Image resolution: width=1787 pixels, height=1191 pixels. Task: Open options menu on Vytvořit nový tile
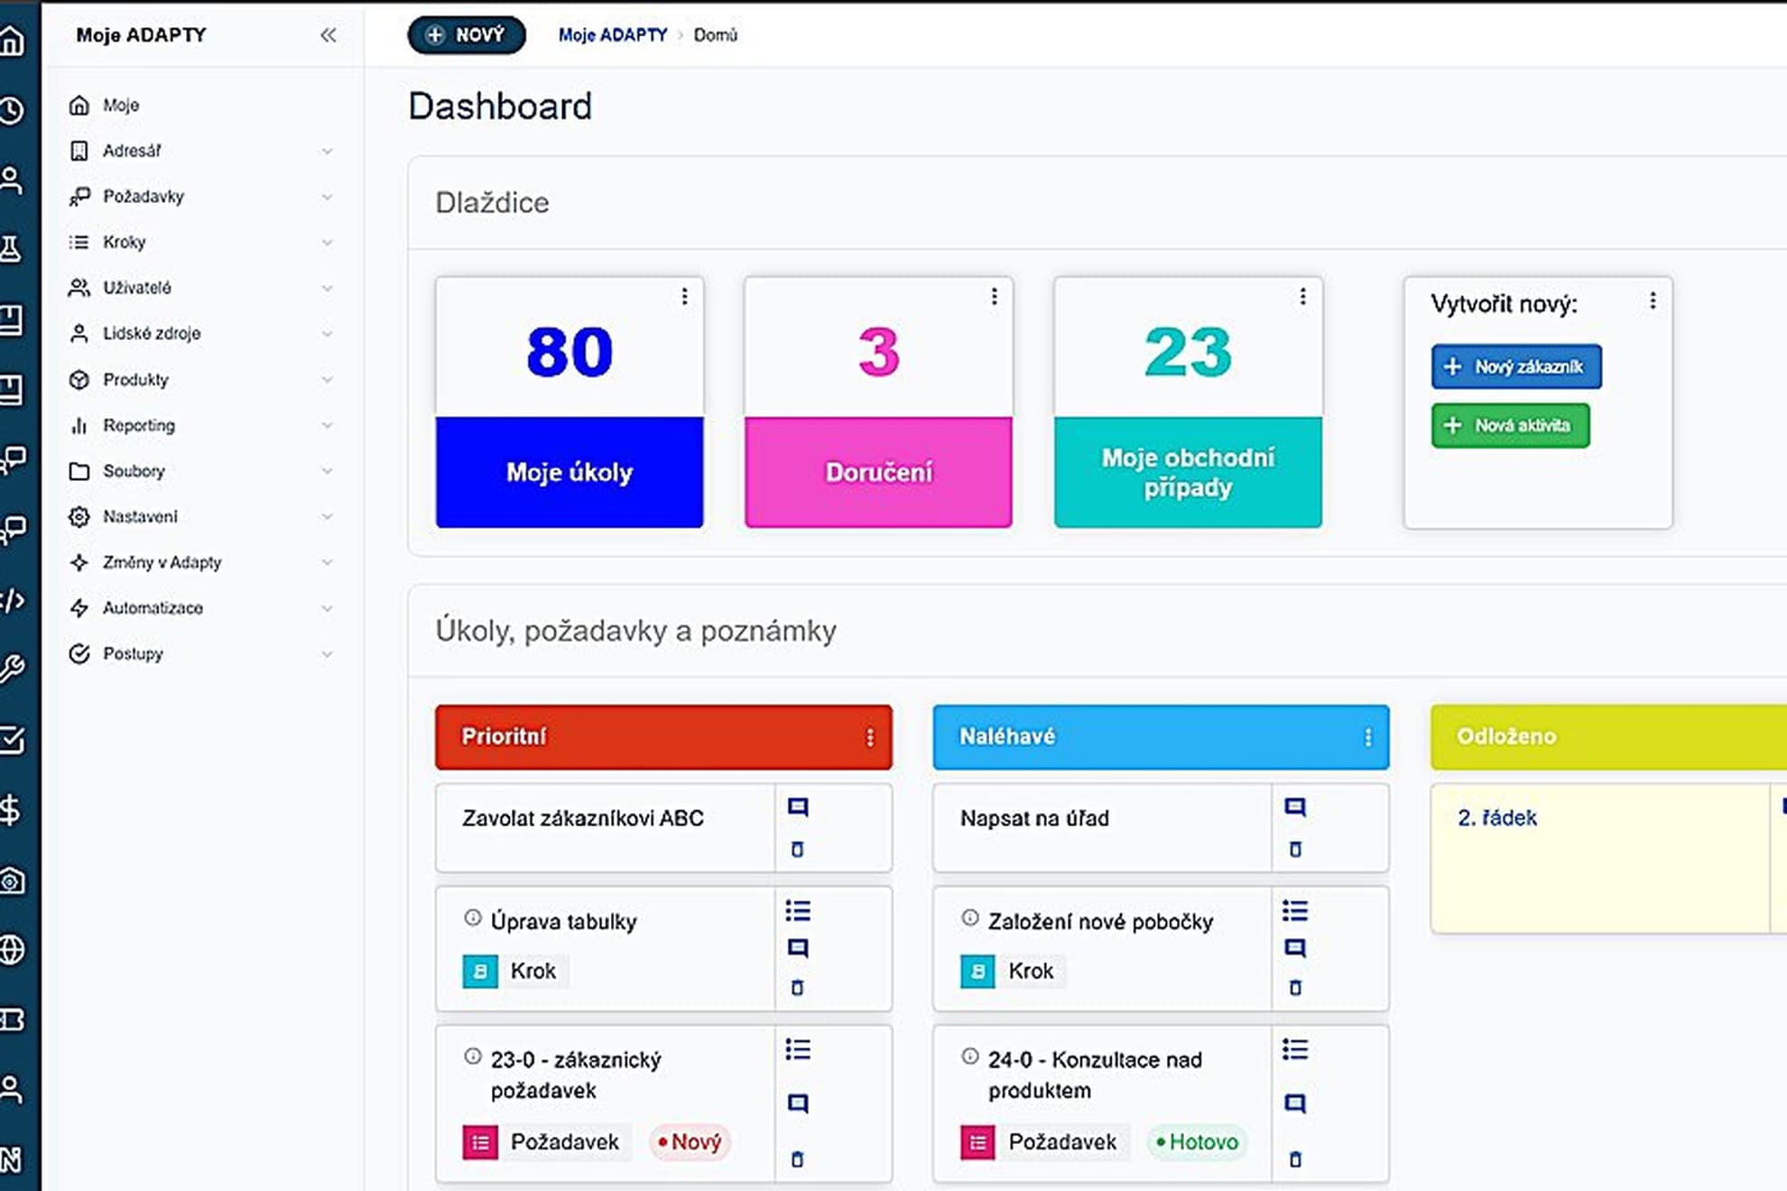click(x=1653, y=300)
